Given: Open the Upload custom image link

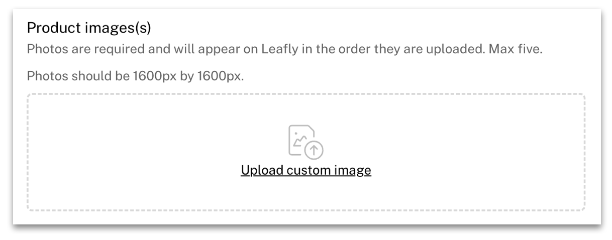Looking at the screenshot, I should click(x=306, y=170).
